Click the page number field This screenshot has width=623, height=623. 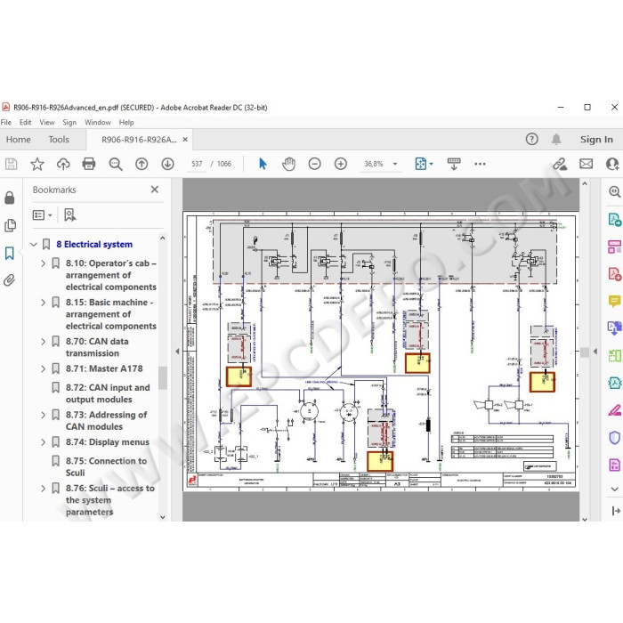pyautogui.click(x=197, y=164)
